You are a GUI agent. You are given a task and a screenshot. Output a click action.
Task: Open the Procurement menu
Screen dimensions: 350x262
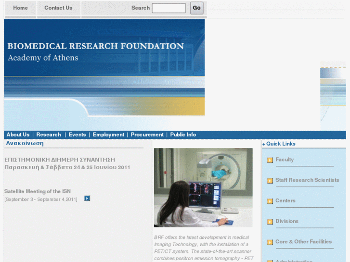(147, 135)
